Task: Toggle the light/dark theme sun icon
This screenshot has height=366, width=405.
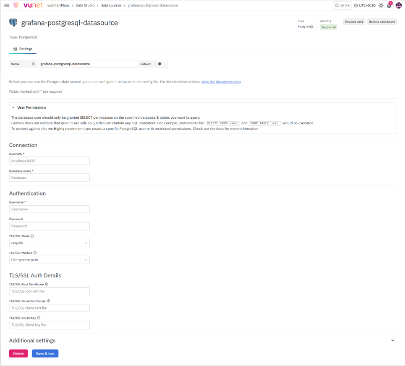Action: [381, 6]
